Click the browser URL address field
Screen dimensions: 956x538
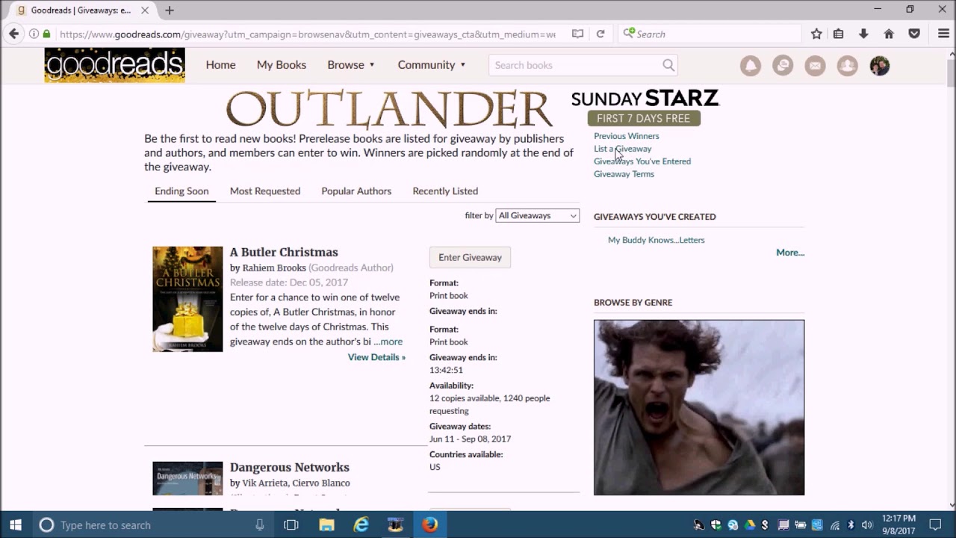[x=306, y=34]
